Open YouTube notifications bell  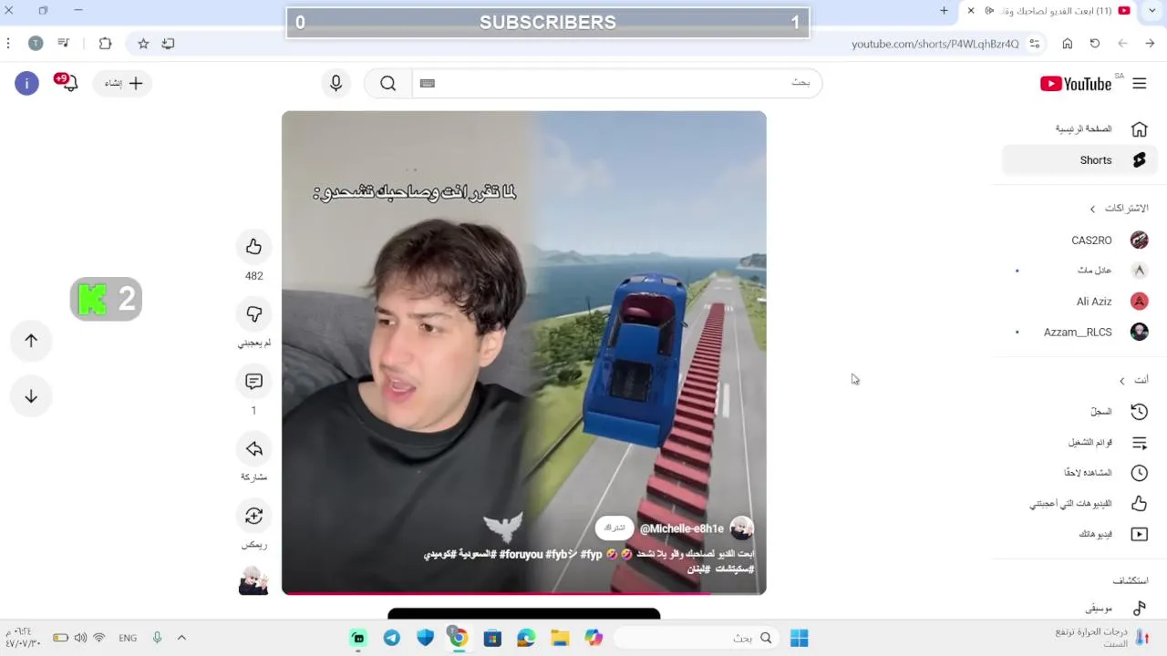(70, 84)
